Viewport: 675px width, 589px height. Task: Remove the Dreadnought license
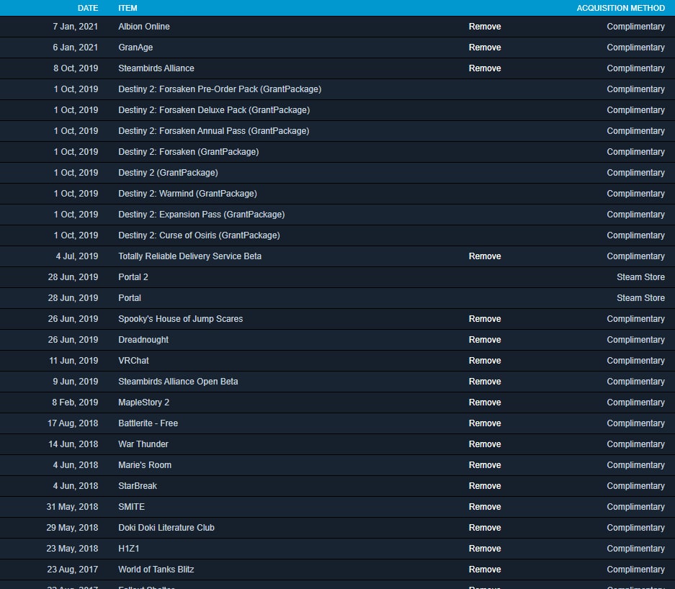pos(485,340)
